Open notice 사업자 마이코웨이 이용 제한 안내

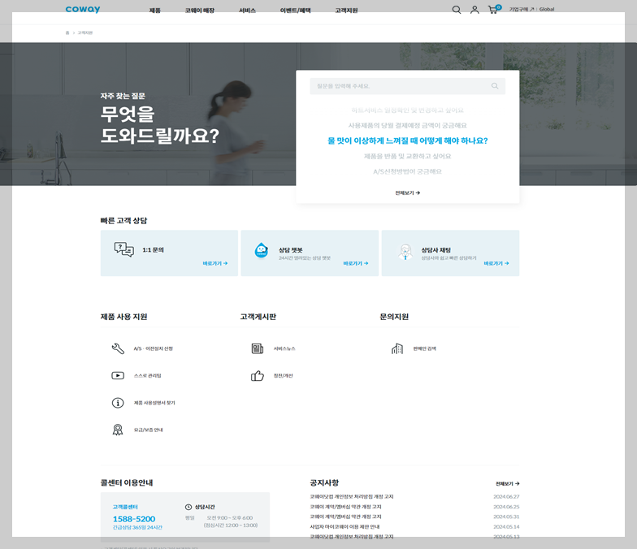(344, 526)
